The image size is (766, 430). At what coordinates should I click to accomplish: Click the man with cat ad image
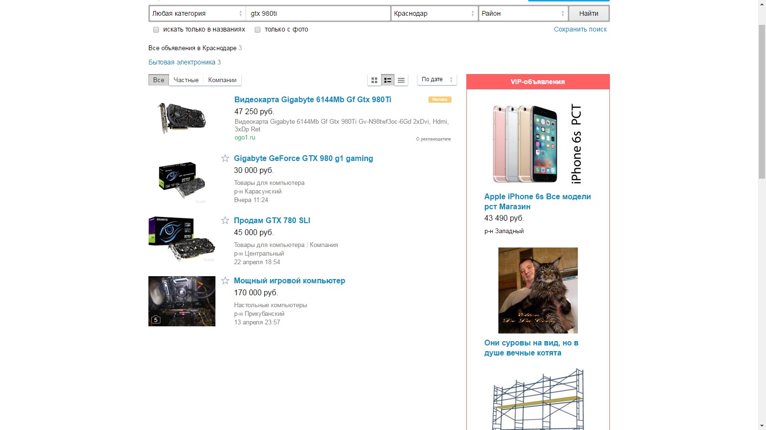pos(538,290)
